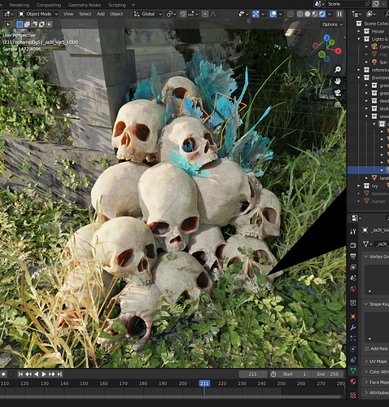This screenshot has width=389, height=407.
Task: Switch to the Geometry Nodes workspace tab
Action: coord(85,5)
